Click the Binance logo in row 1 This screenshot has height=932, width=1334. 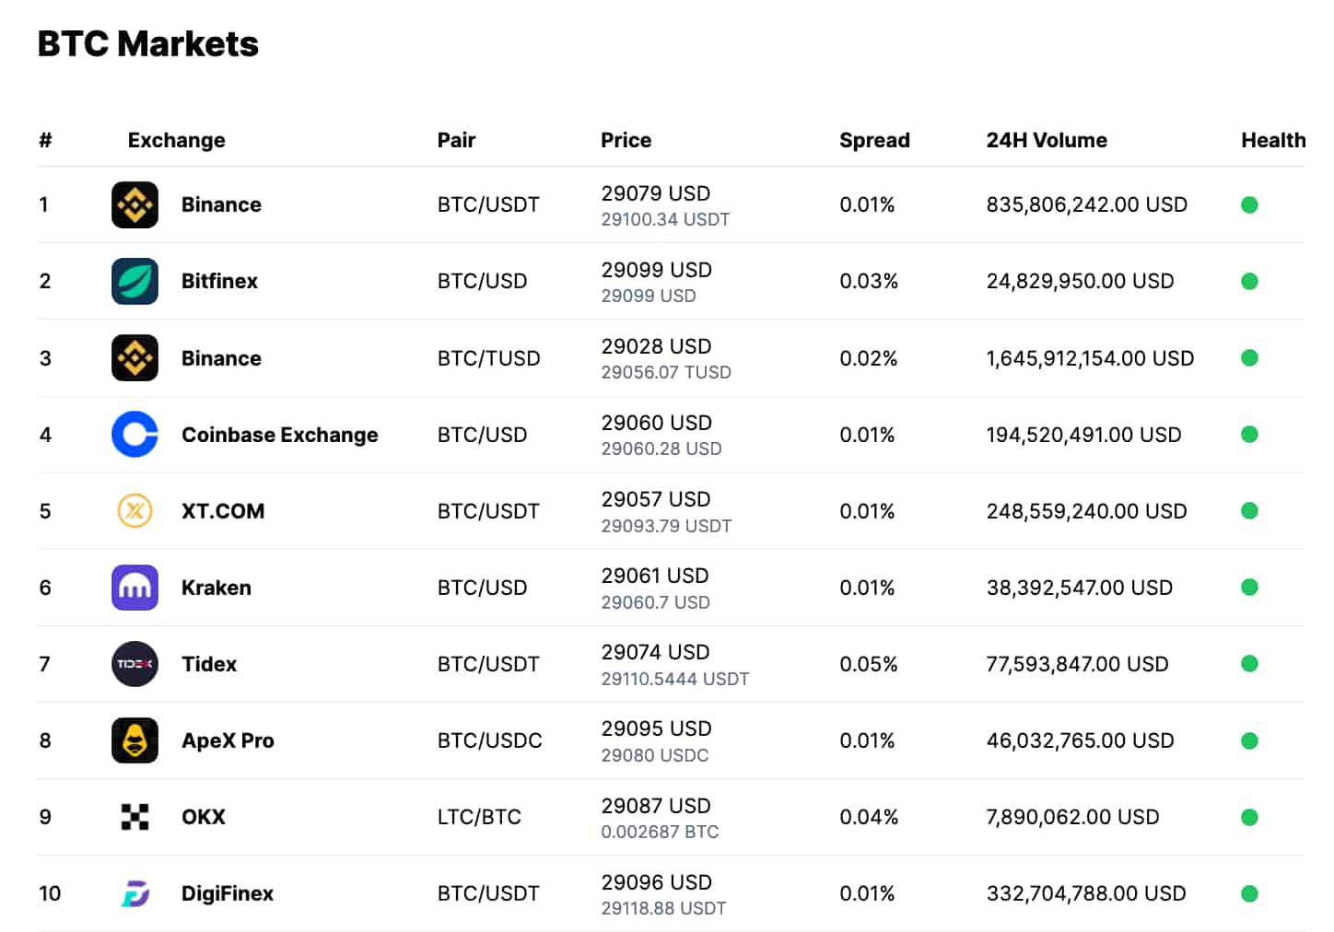click(135, 204)
